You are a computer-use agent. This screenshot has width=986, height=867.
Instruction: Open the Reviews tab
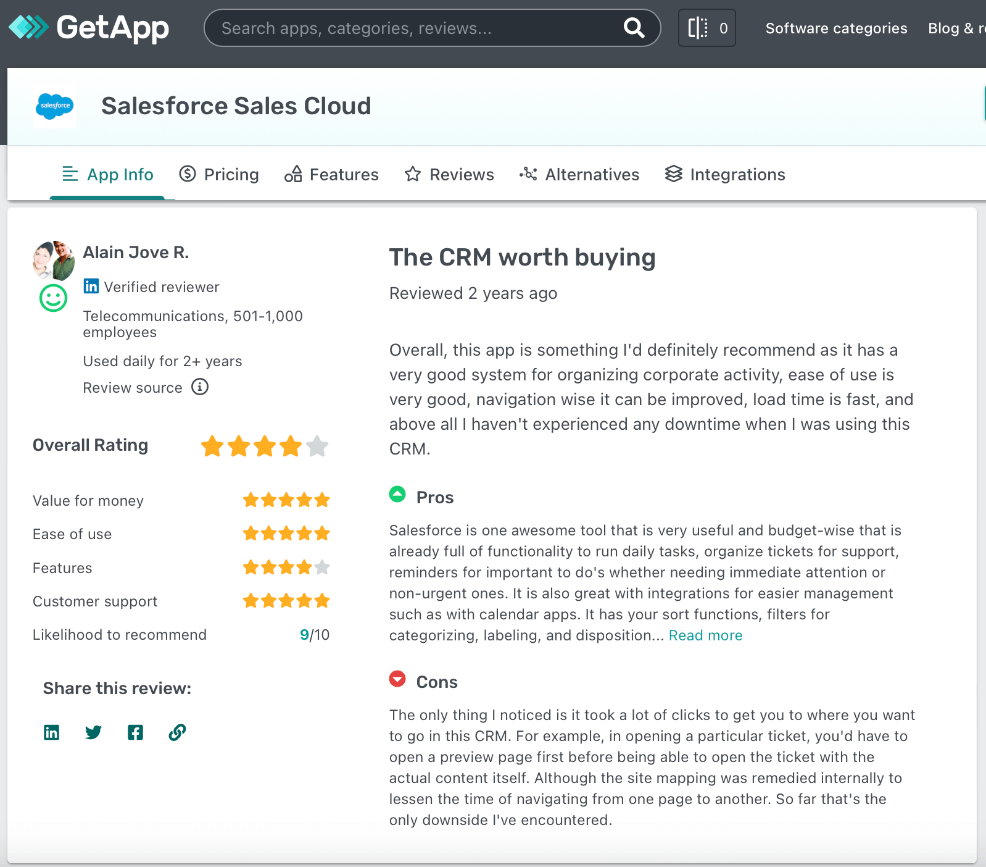pos(449,175)
